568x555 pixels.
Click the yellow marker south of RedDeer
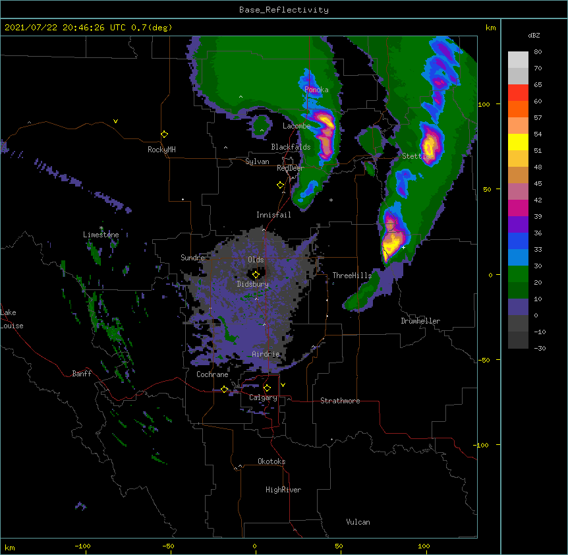(x=281, y=185)
